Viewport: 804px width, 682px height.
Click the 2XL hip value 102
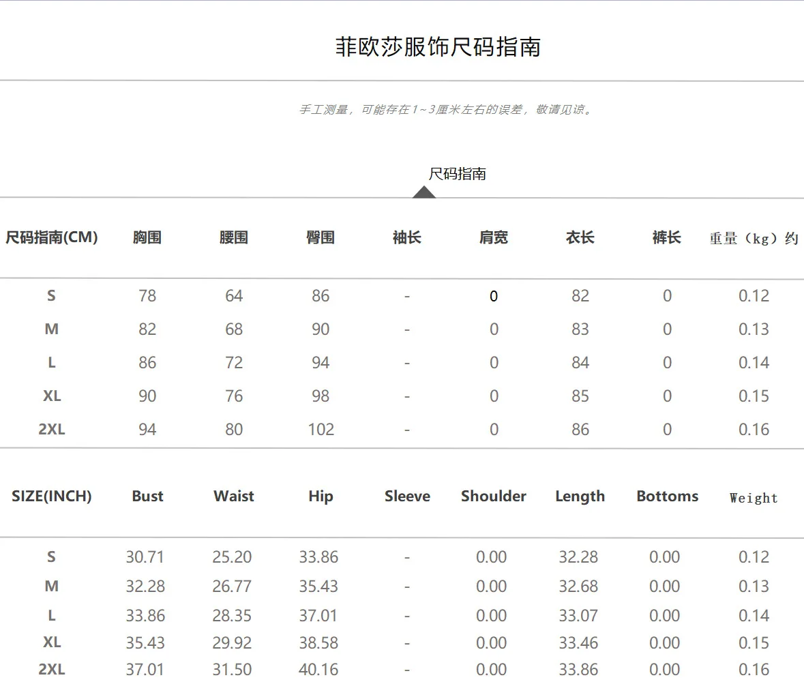coord(321,430)
